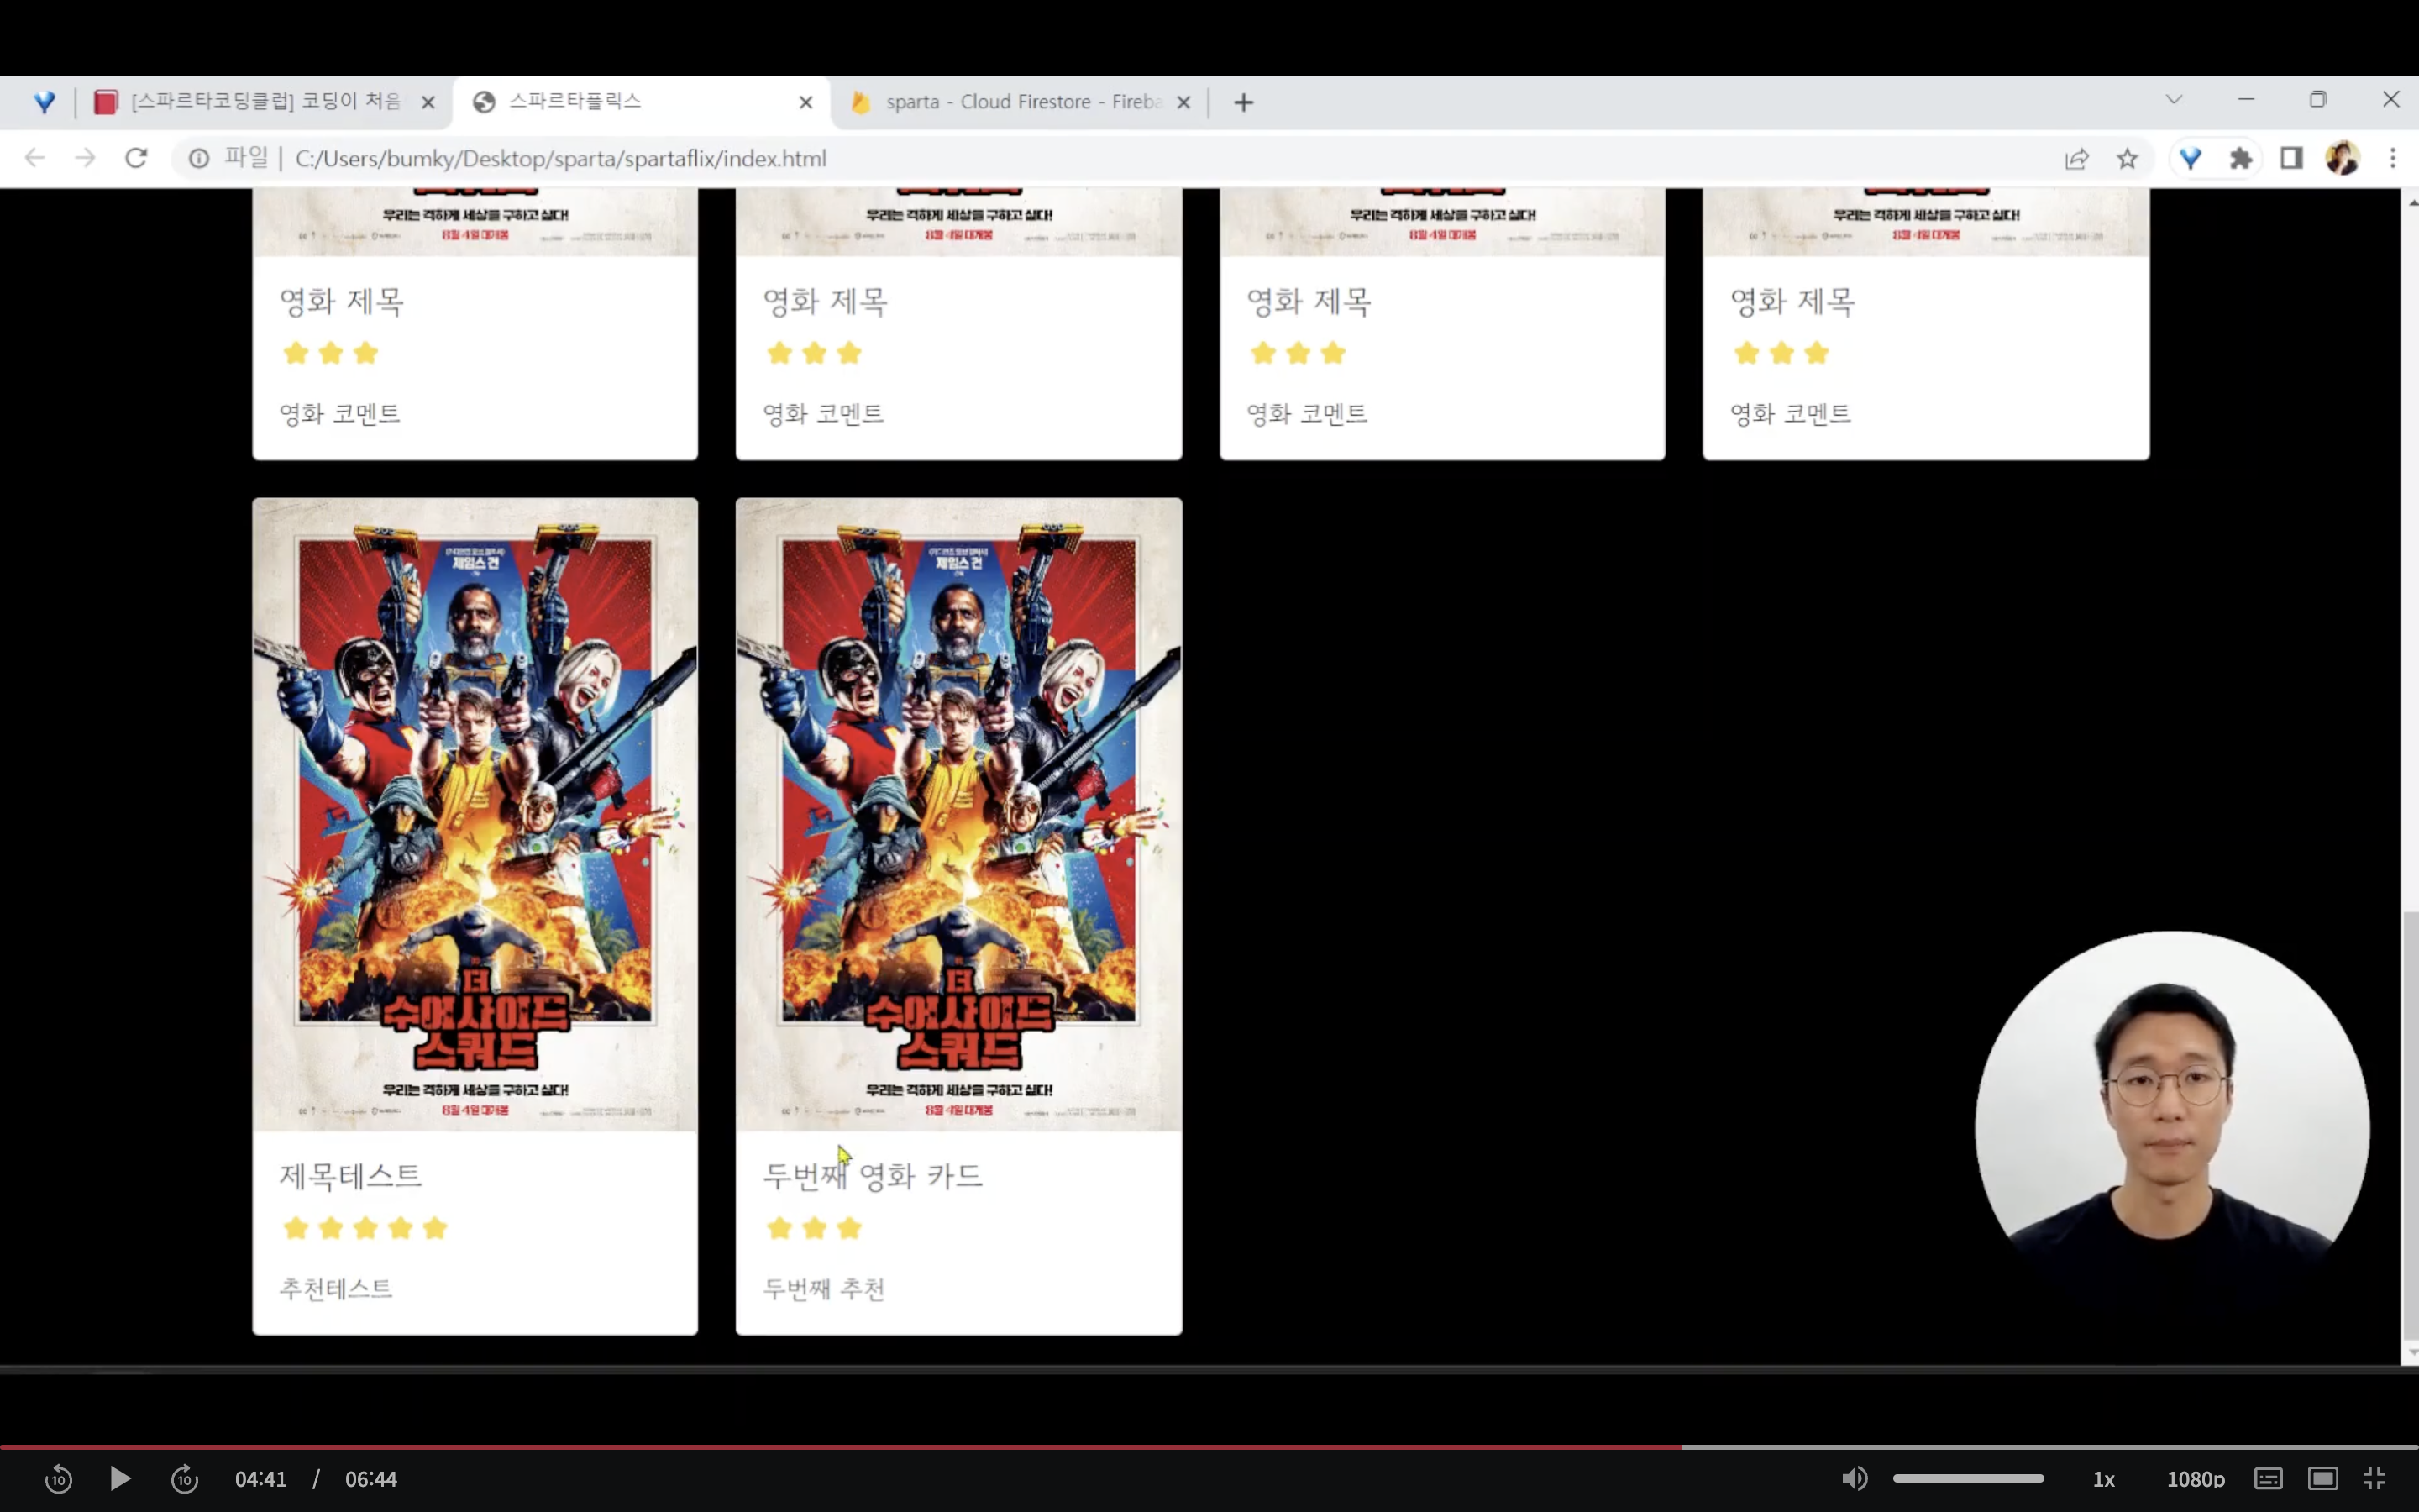Minimize the browser window
Image resolution: width=2419 pixels, height=1512 pixels.
2246,100
